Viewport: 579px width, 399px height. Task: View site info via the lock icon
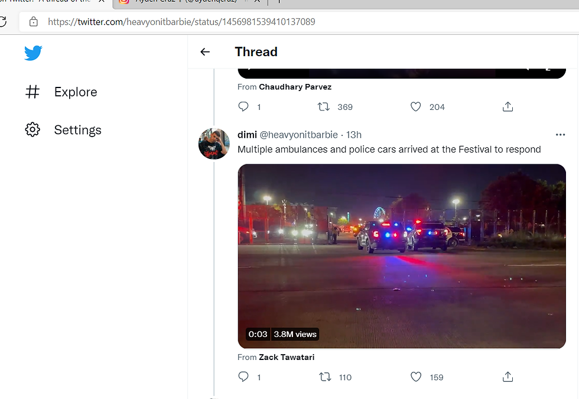pos(34,22)
